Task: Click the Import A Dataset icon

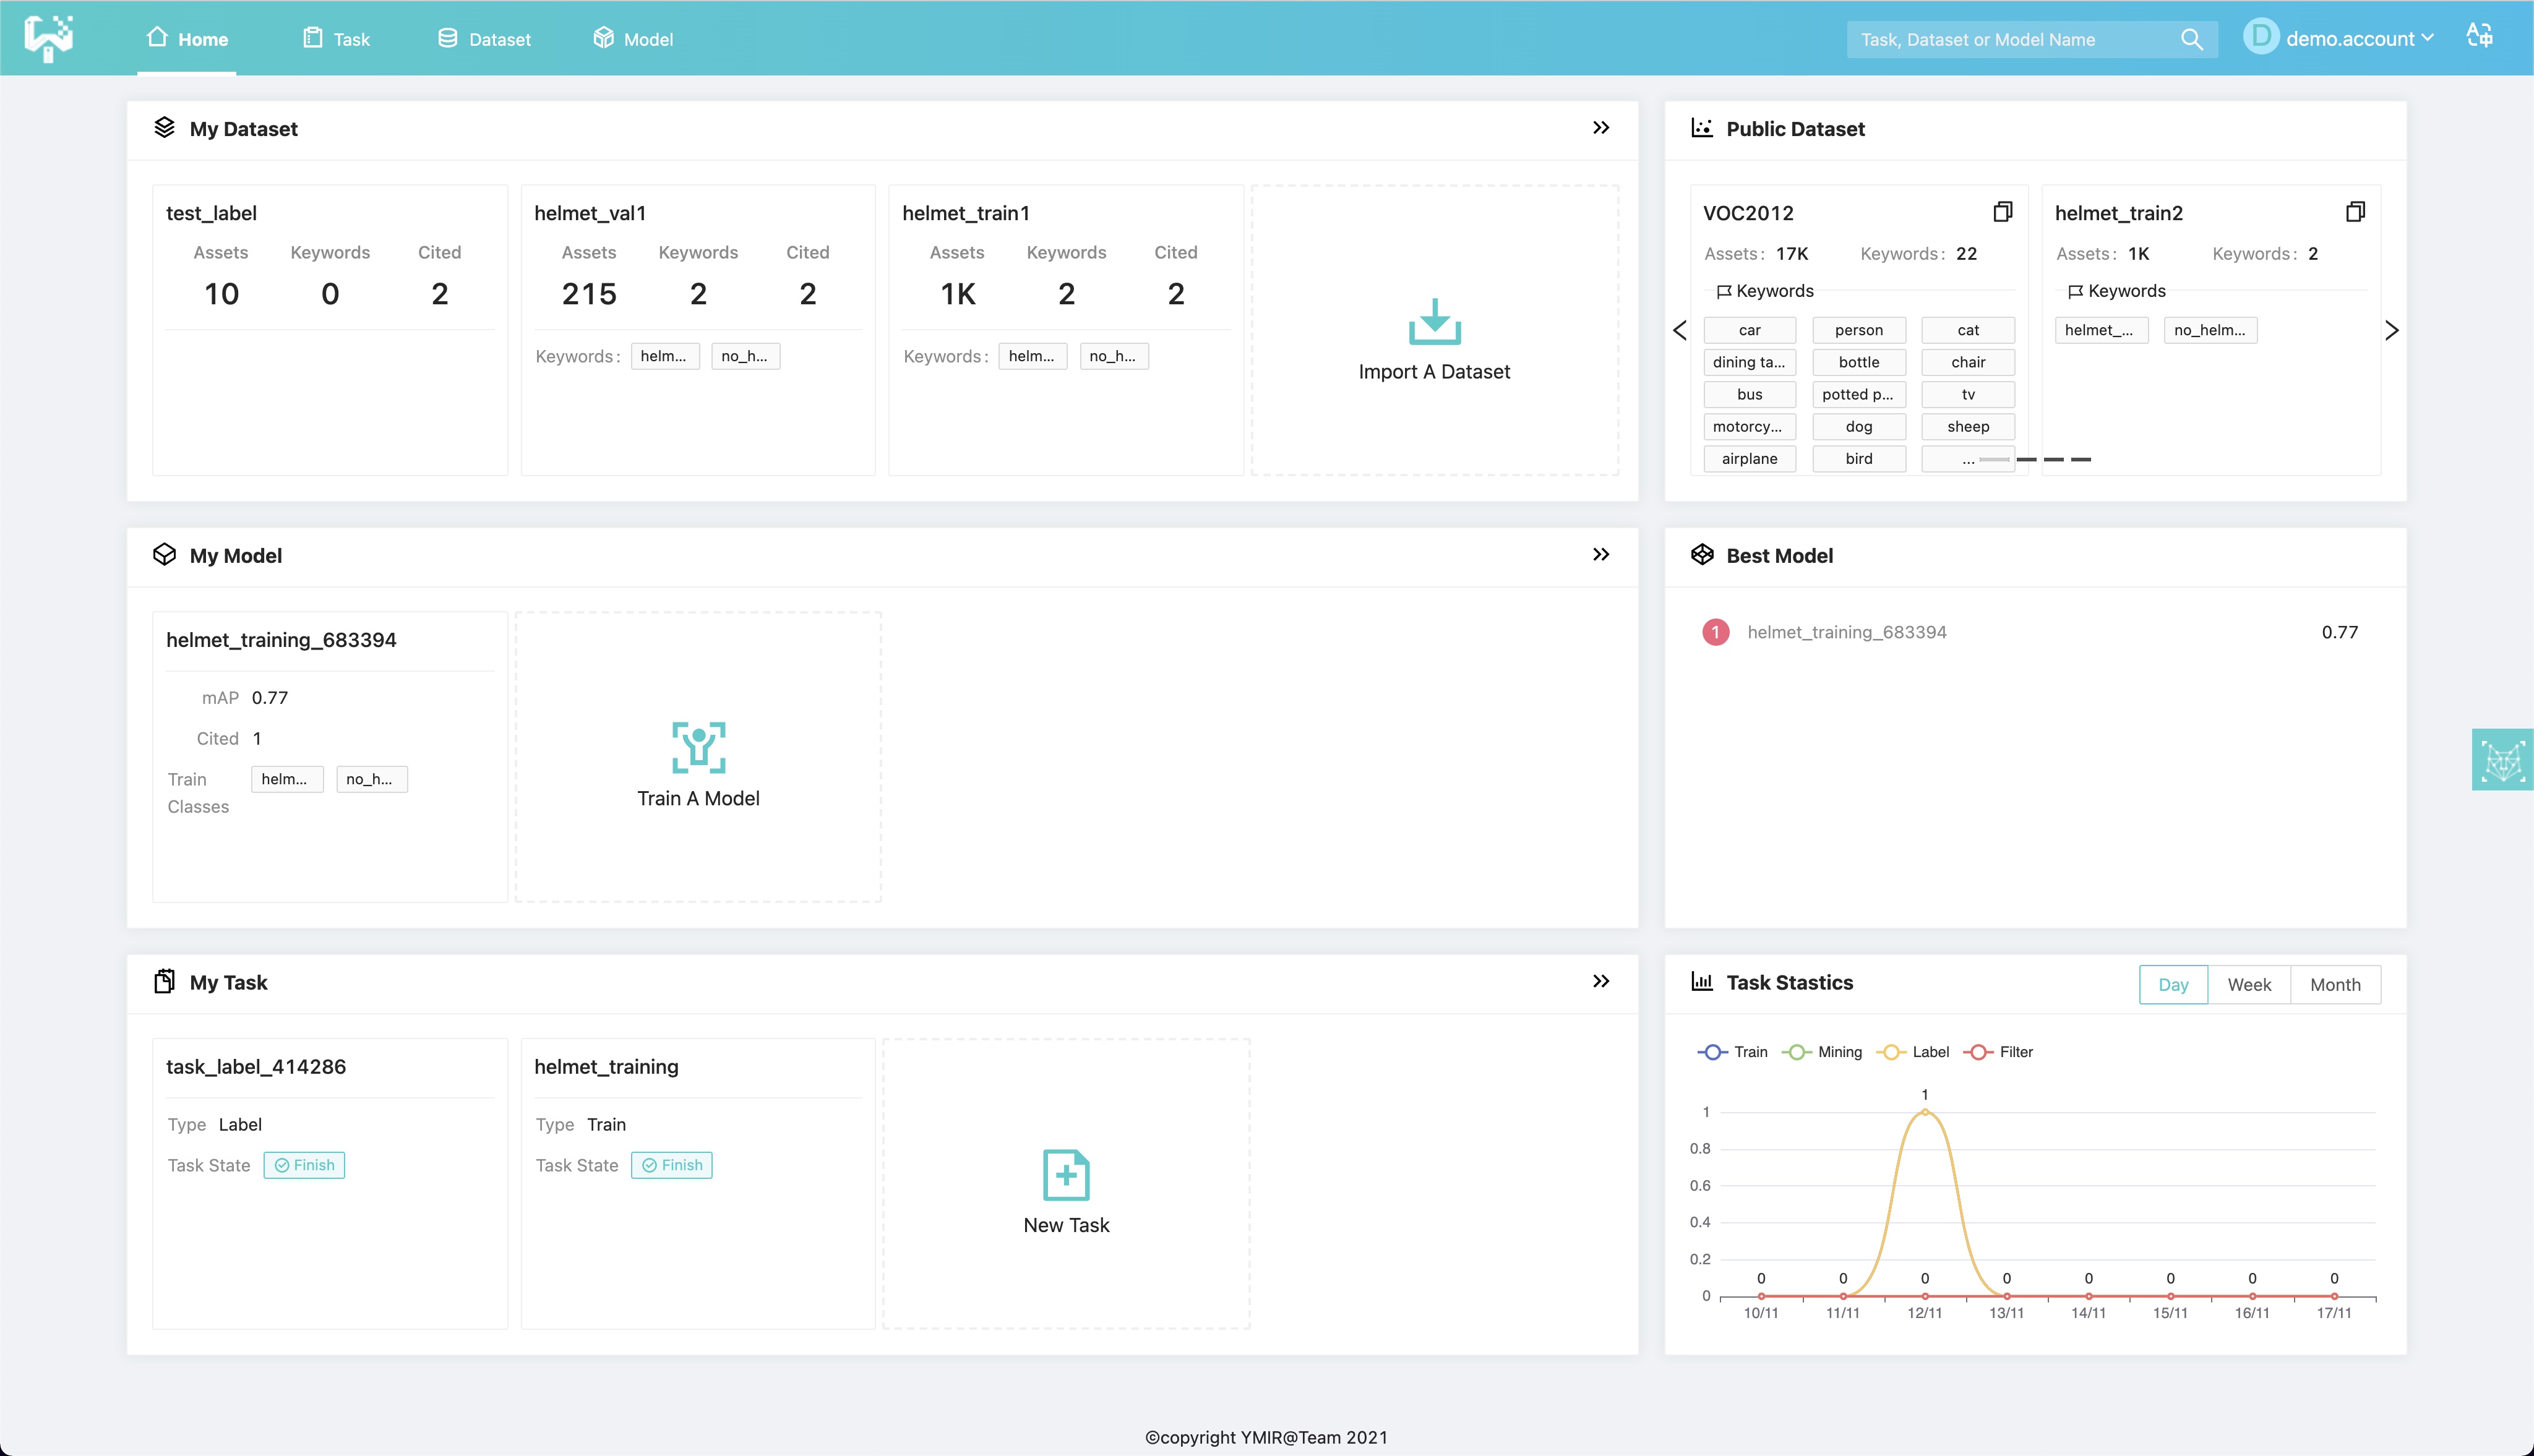Action: [1434, 322]
